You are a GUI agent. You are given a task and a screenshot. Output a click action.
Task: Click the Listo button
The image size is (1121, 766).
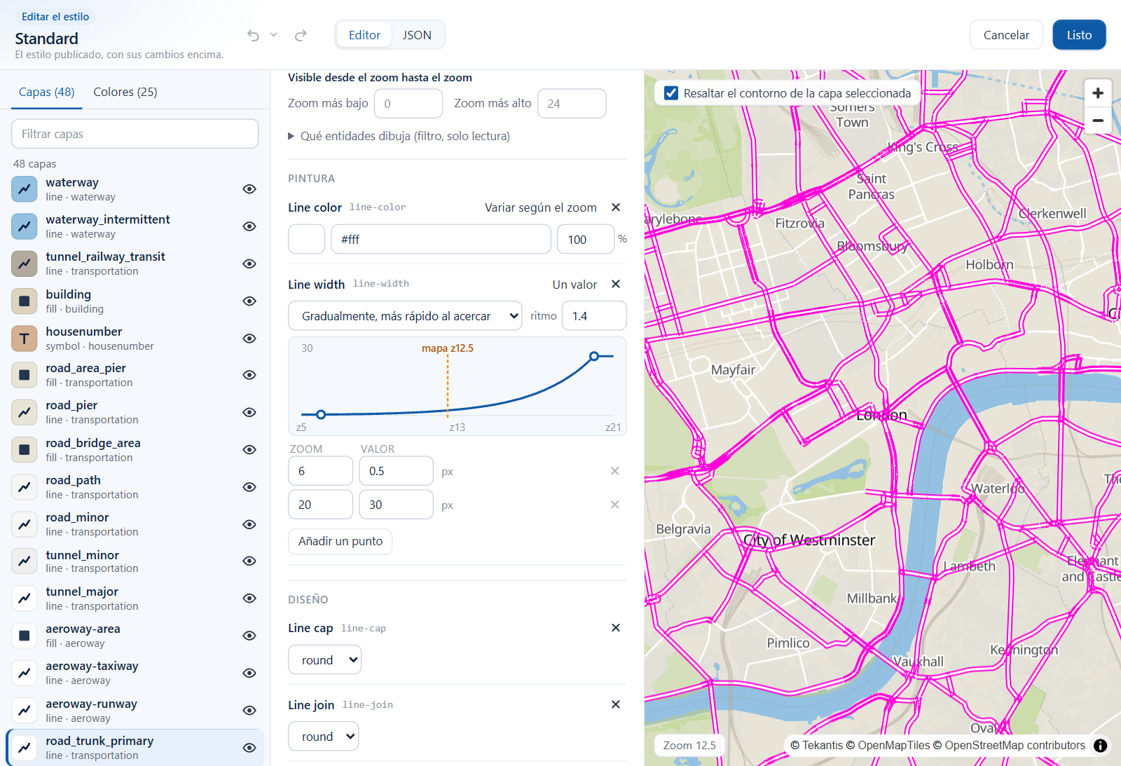[1079, 35]
